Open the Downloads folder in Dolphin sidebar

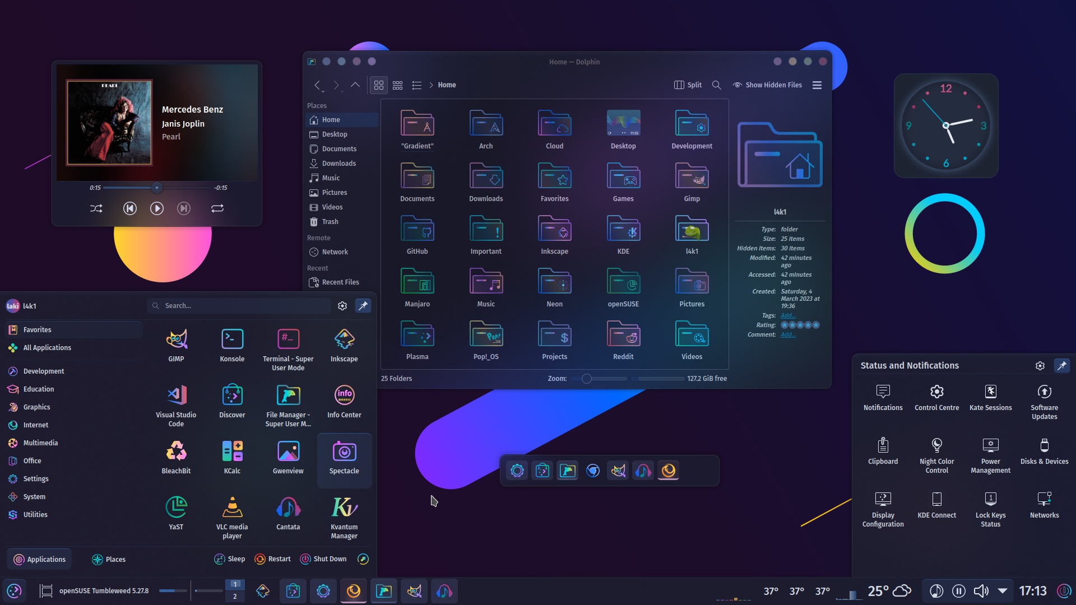pyautogui.click(x=338, y=163)
